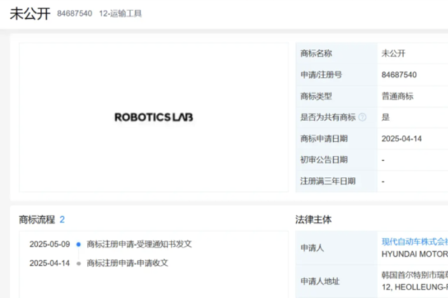Open the ROBOTICS LAB trademark image

154,118
